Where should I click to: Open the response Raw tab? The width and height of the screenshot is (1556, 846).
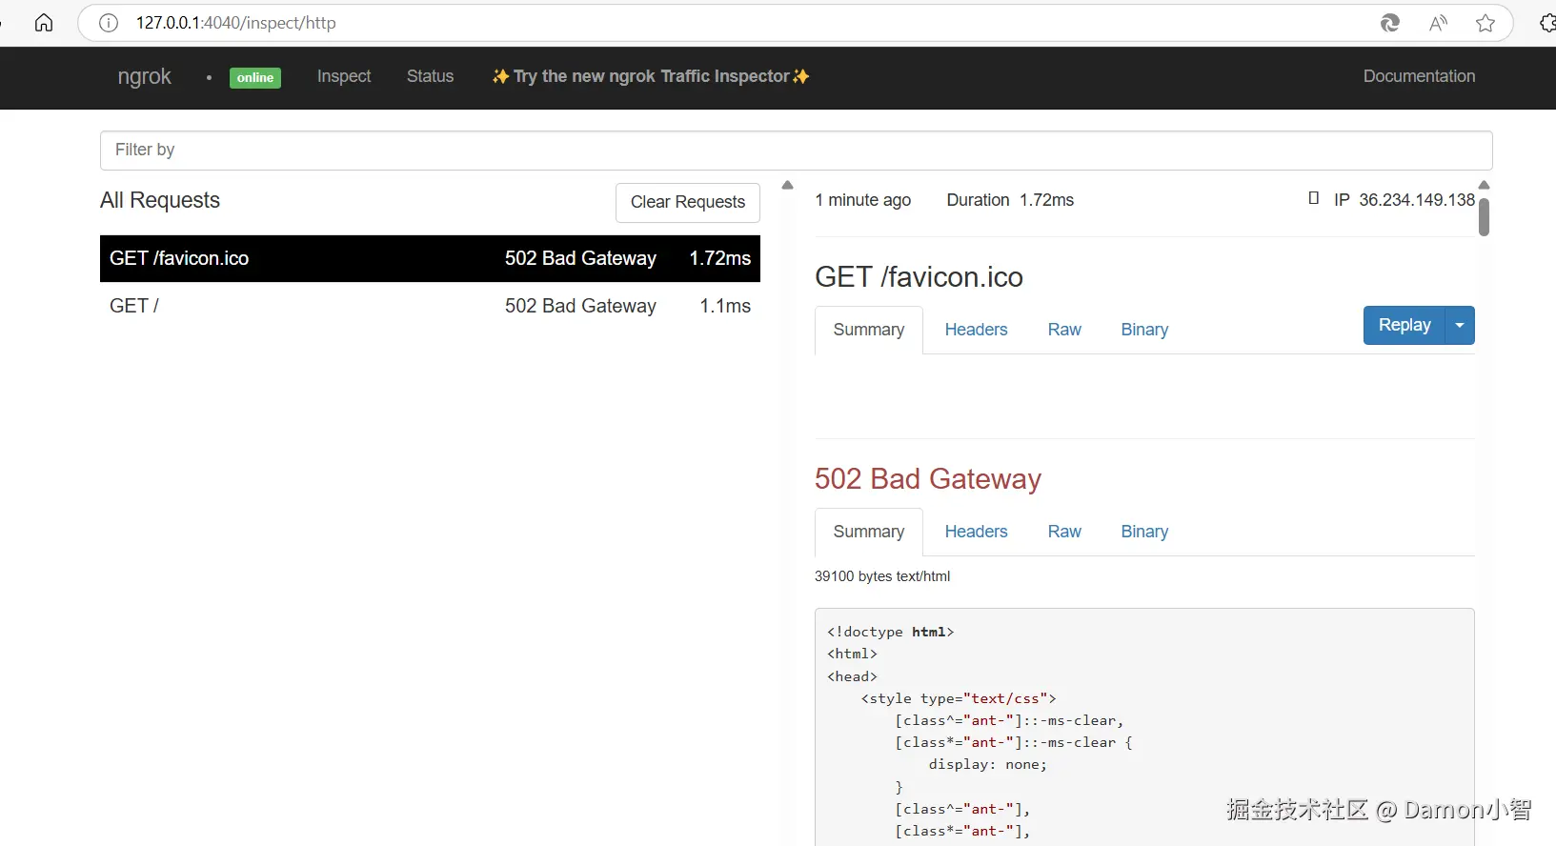1064,532
